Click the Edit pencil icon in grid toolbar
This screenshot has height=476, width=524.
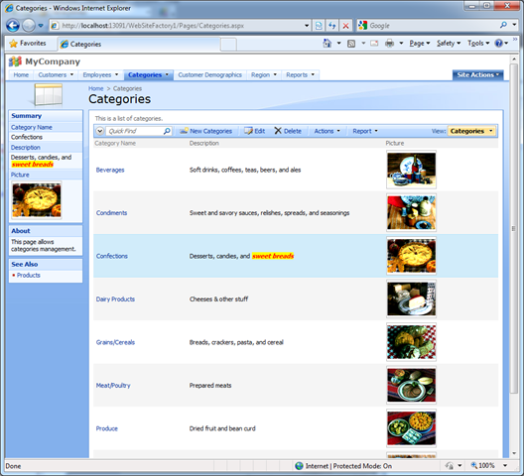pyautogui.click(x=248, y=131)
